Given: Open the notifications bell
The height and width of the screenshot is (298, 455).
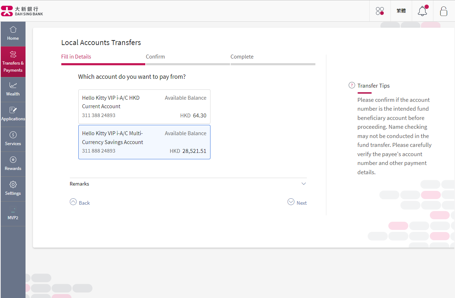Looking at the screenshot, I should 422,11.
